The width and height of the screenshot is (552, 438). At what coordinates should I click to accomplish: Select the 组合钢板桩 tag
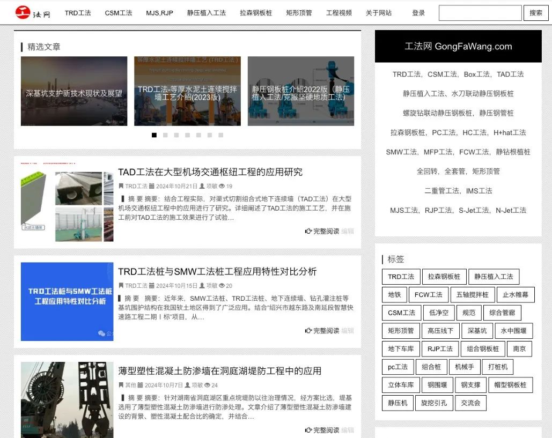[483, 349]
